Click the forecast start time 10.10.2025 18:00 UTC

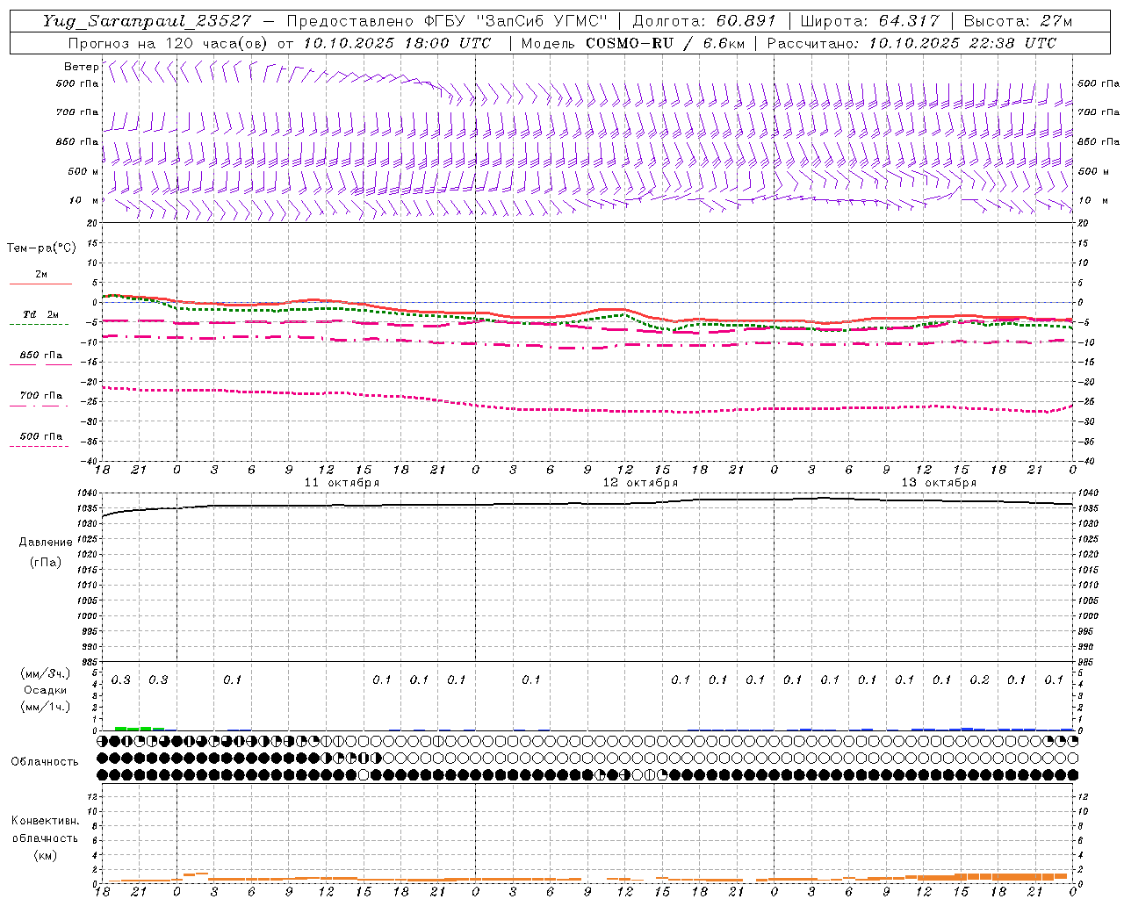point(397,43)
